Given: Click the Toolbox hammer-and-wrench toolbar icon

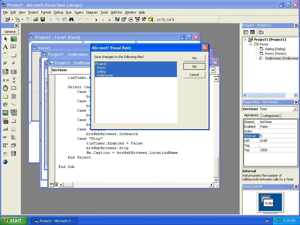Looking at the screenshot, I should click(144, 20).
